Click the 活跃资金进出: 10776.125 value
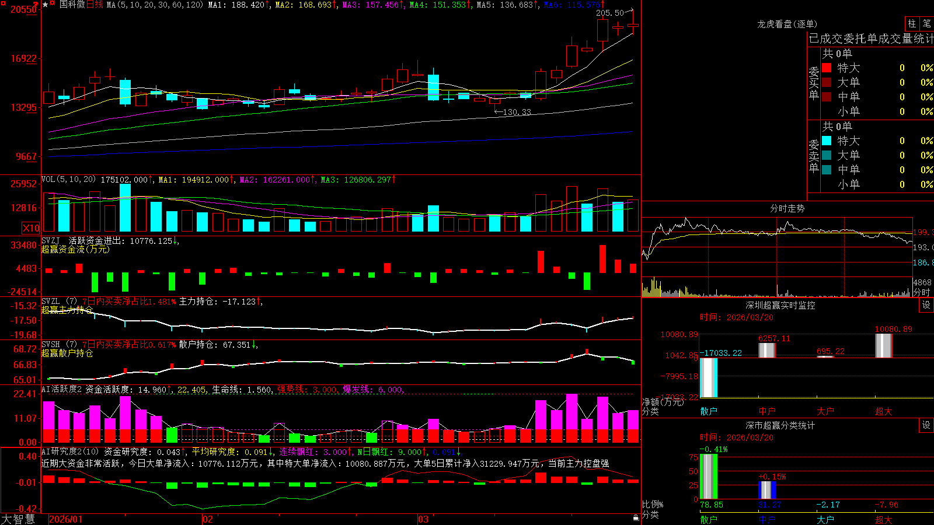934x525 pixels. [121, 240]
